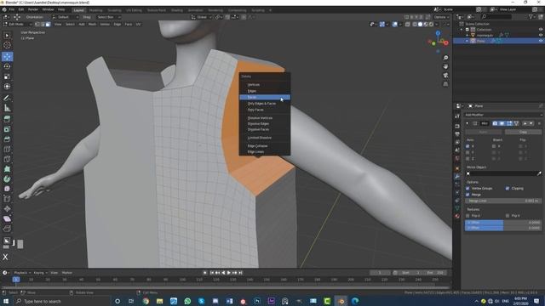Open the viewport Options dropdown
545x306 pixels.
441,17
